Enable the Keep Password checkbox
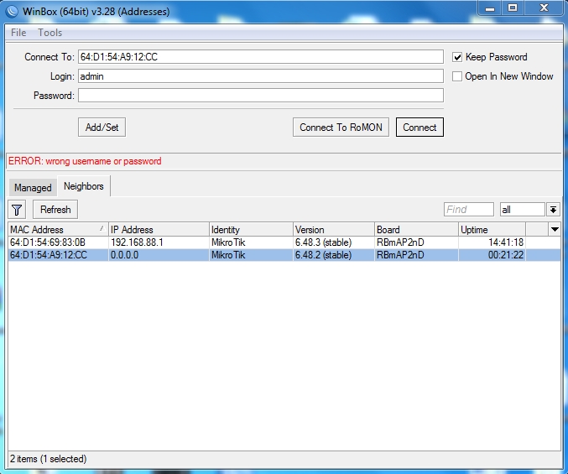 (x=457, y=57)
